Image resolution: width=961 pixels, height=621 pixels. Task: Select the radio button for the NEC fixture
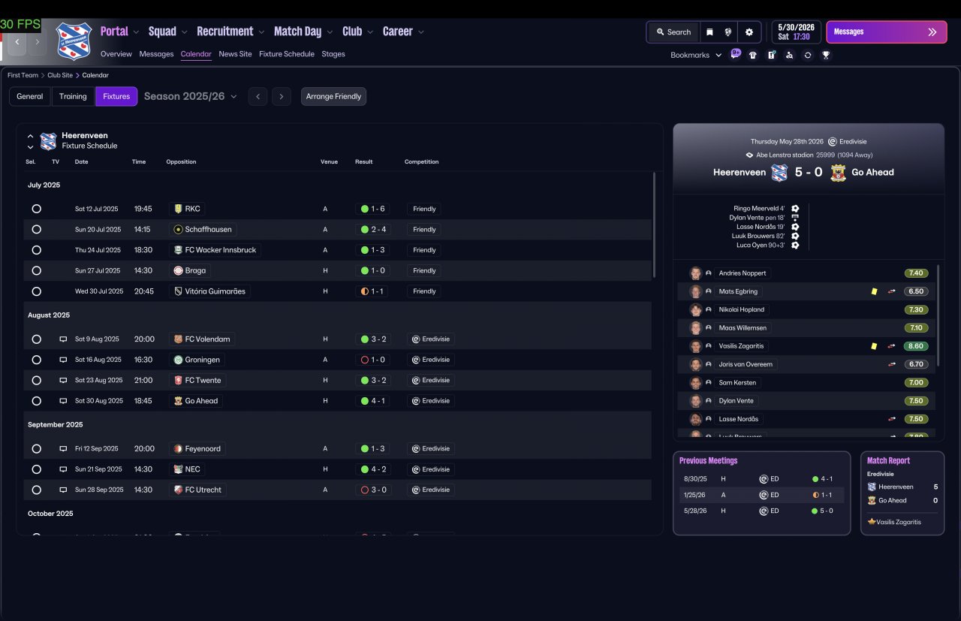click(x=36, y=469)
